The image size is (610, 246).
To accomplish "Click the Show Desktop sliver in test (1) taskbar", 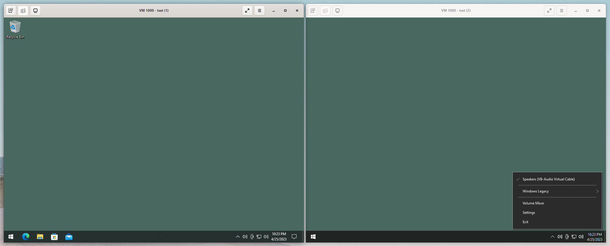I will click(x=303, y=237).
